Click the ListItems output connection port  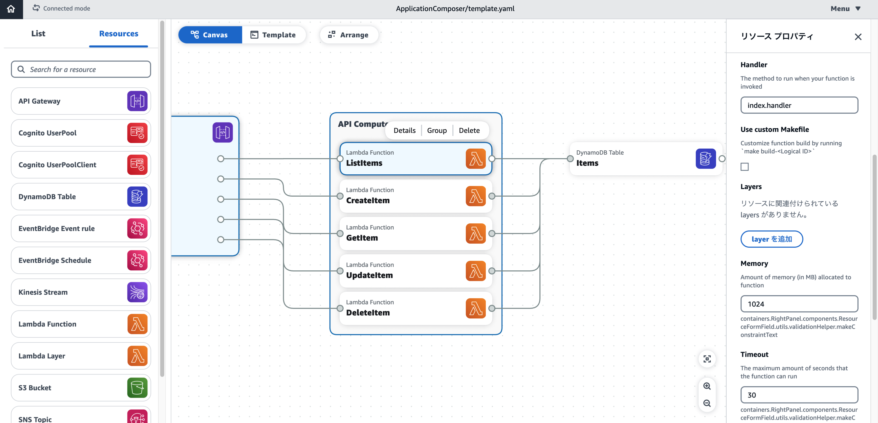coord(492,159)
